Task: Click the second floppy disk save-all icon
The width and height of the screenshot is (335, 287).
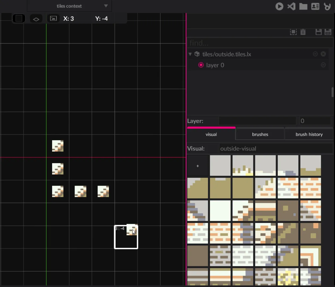Action: tap(328, 32)
